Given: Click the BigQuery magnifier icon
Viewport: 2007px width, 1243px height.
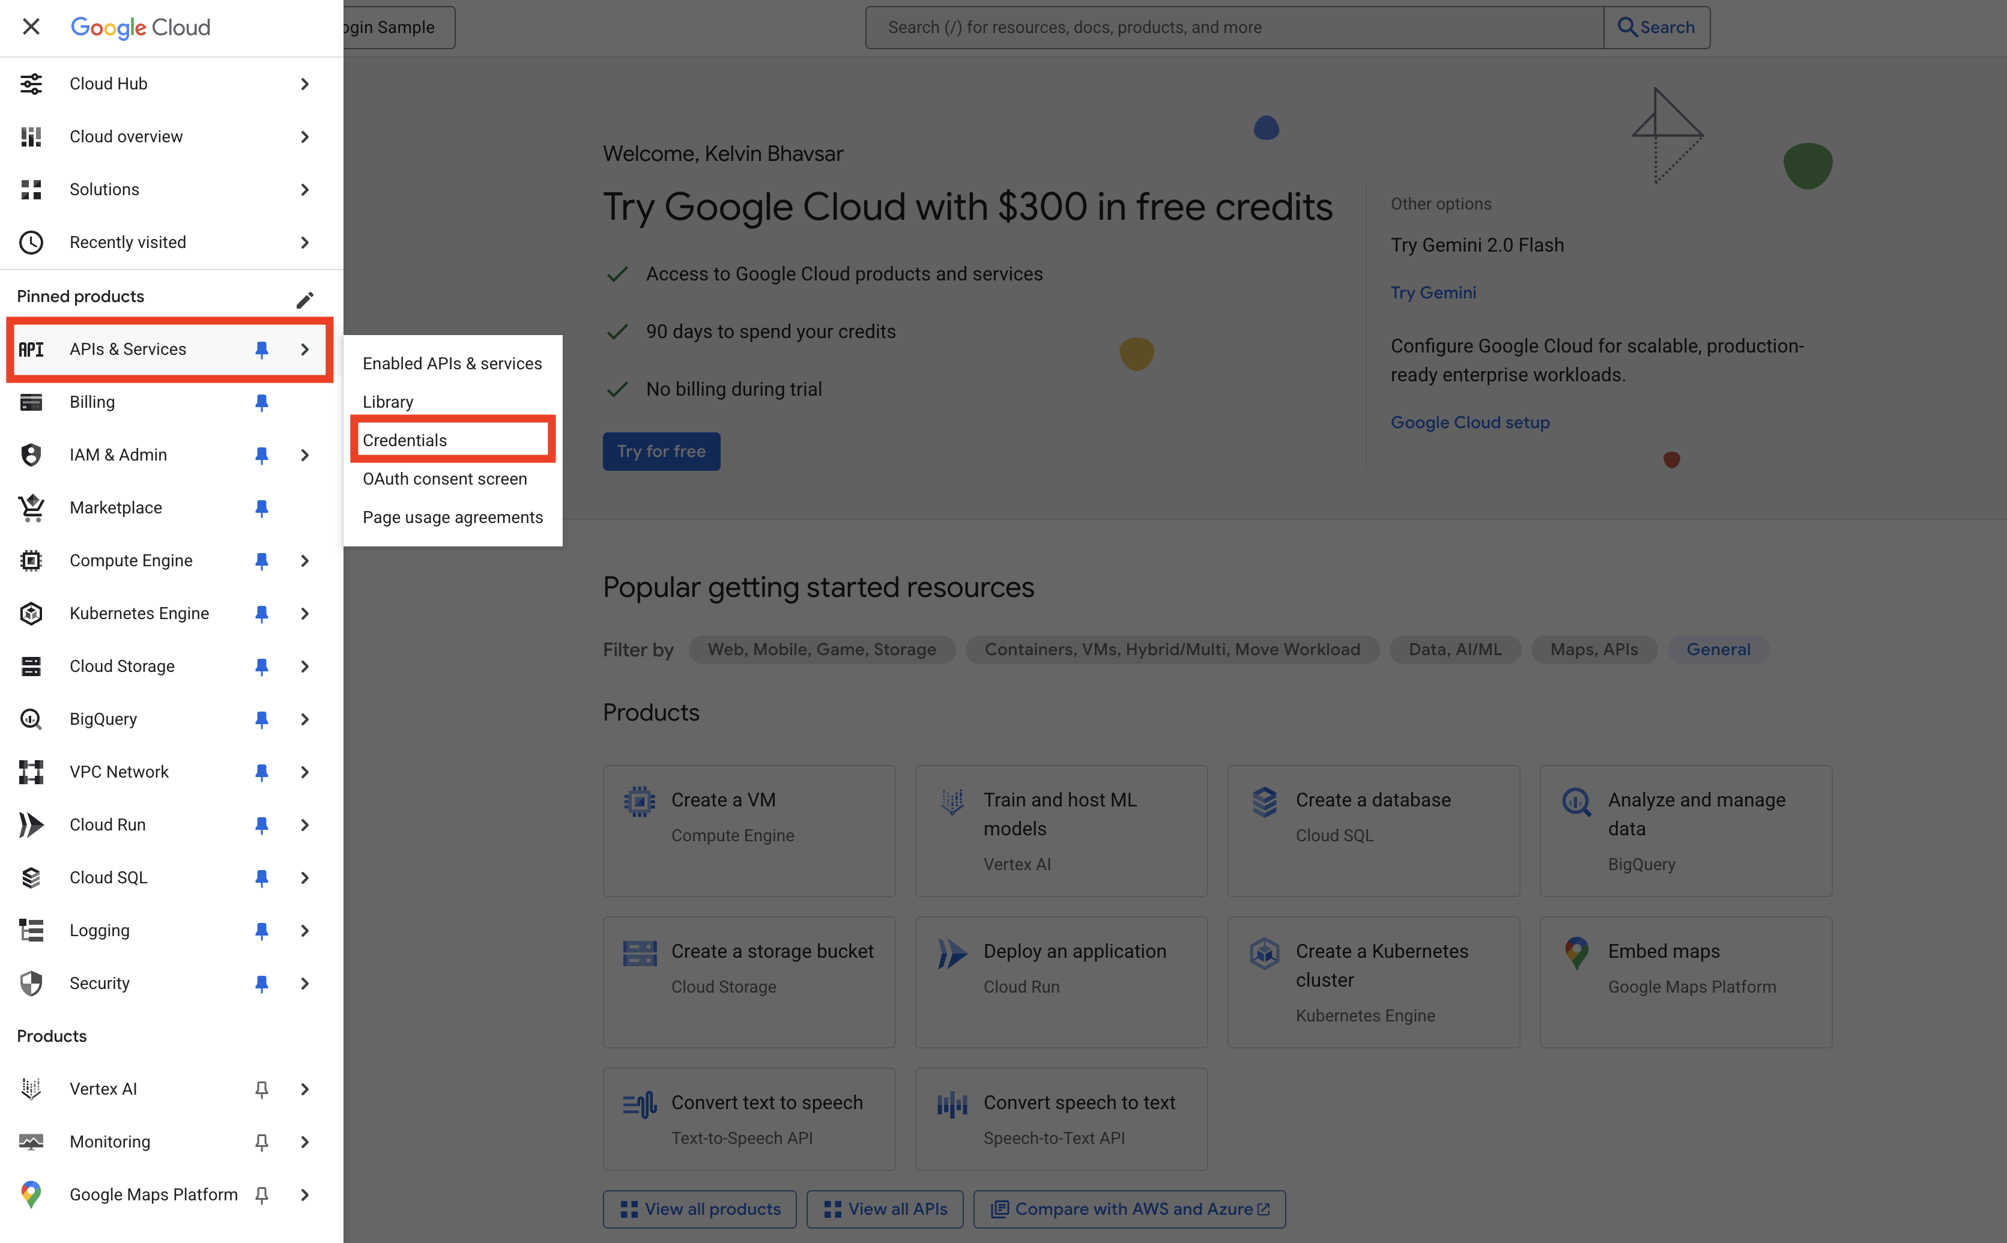Looking at the screenshot, I should pyautogui.click(x=31, y=719).
